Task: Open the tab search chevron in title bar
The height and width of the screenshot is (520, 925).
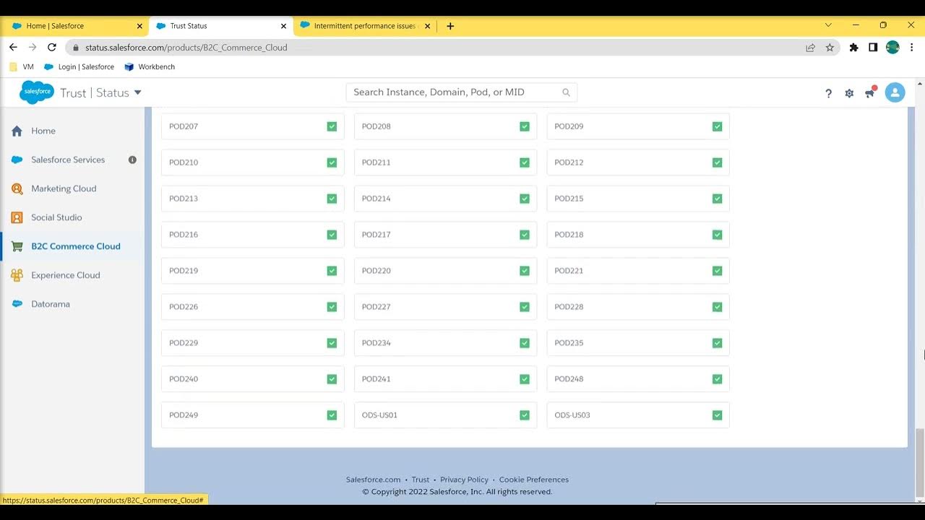Action: (x=828, y=25)
